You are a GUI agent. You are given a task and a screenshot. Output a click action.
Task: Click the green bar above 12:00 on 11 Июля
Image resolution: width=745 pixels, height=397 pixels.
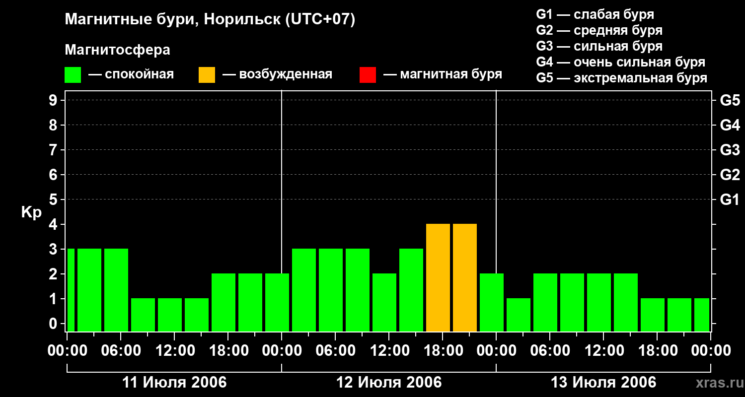pos(170,315)
